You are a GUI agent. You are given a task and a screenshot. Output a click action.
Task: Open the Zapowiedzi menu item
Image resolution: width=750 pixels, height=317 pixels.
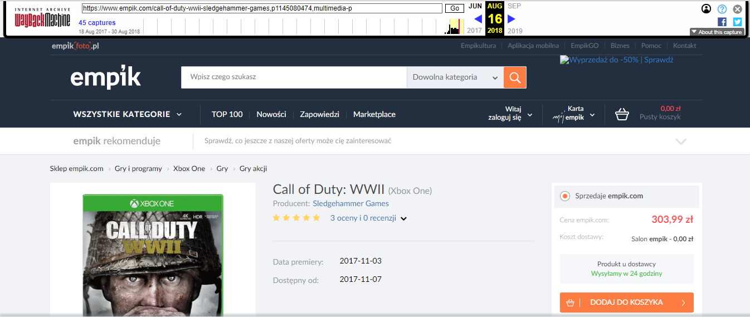320,114
